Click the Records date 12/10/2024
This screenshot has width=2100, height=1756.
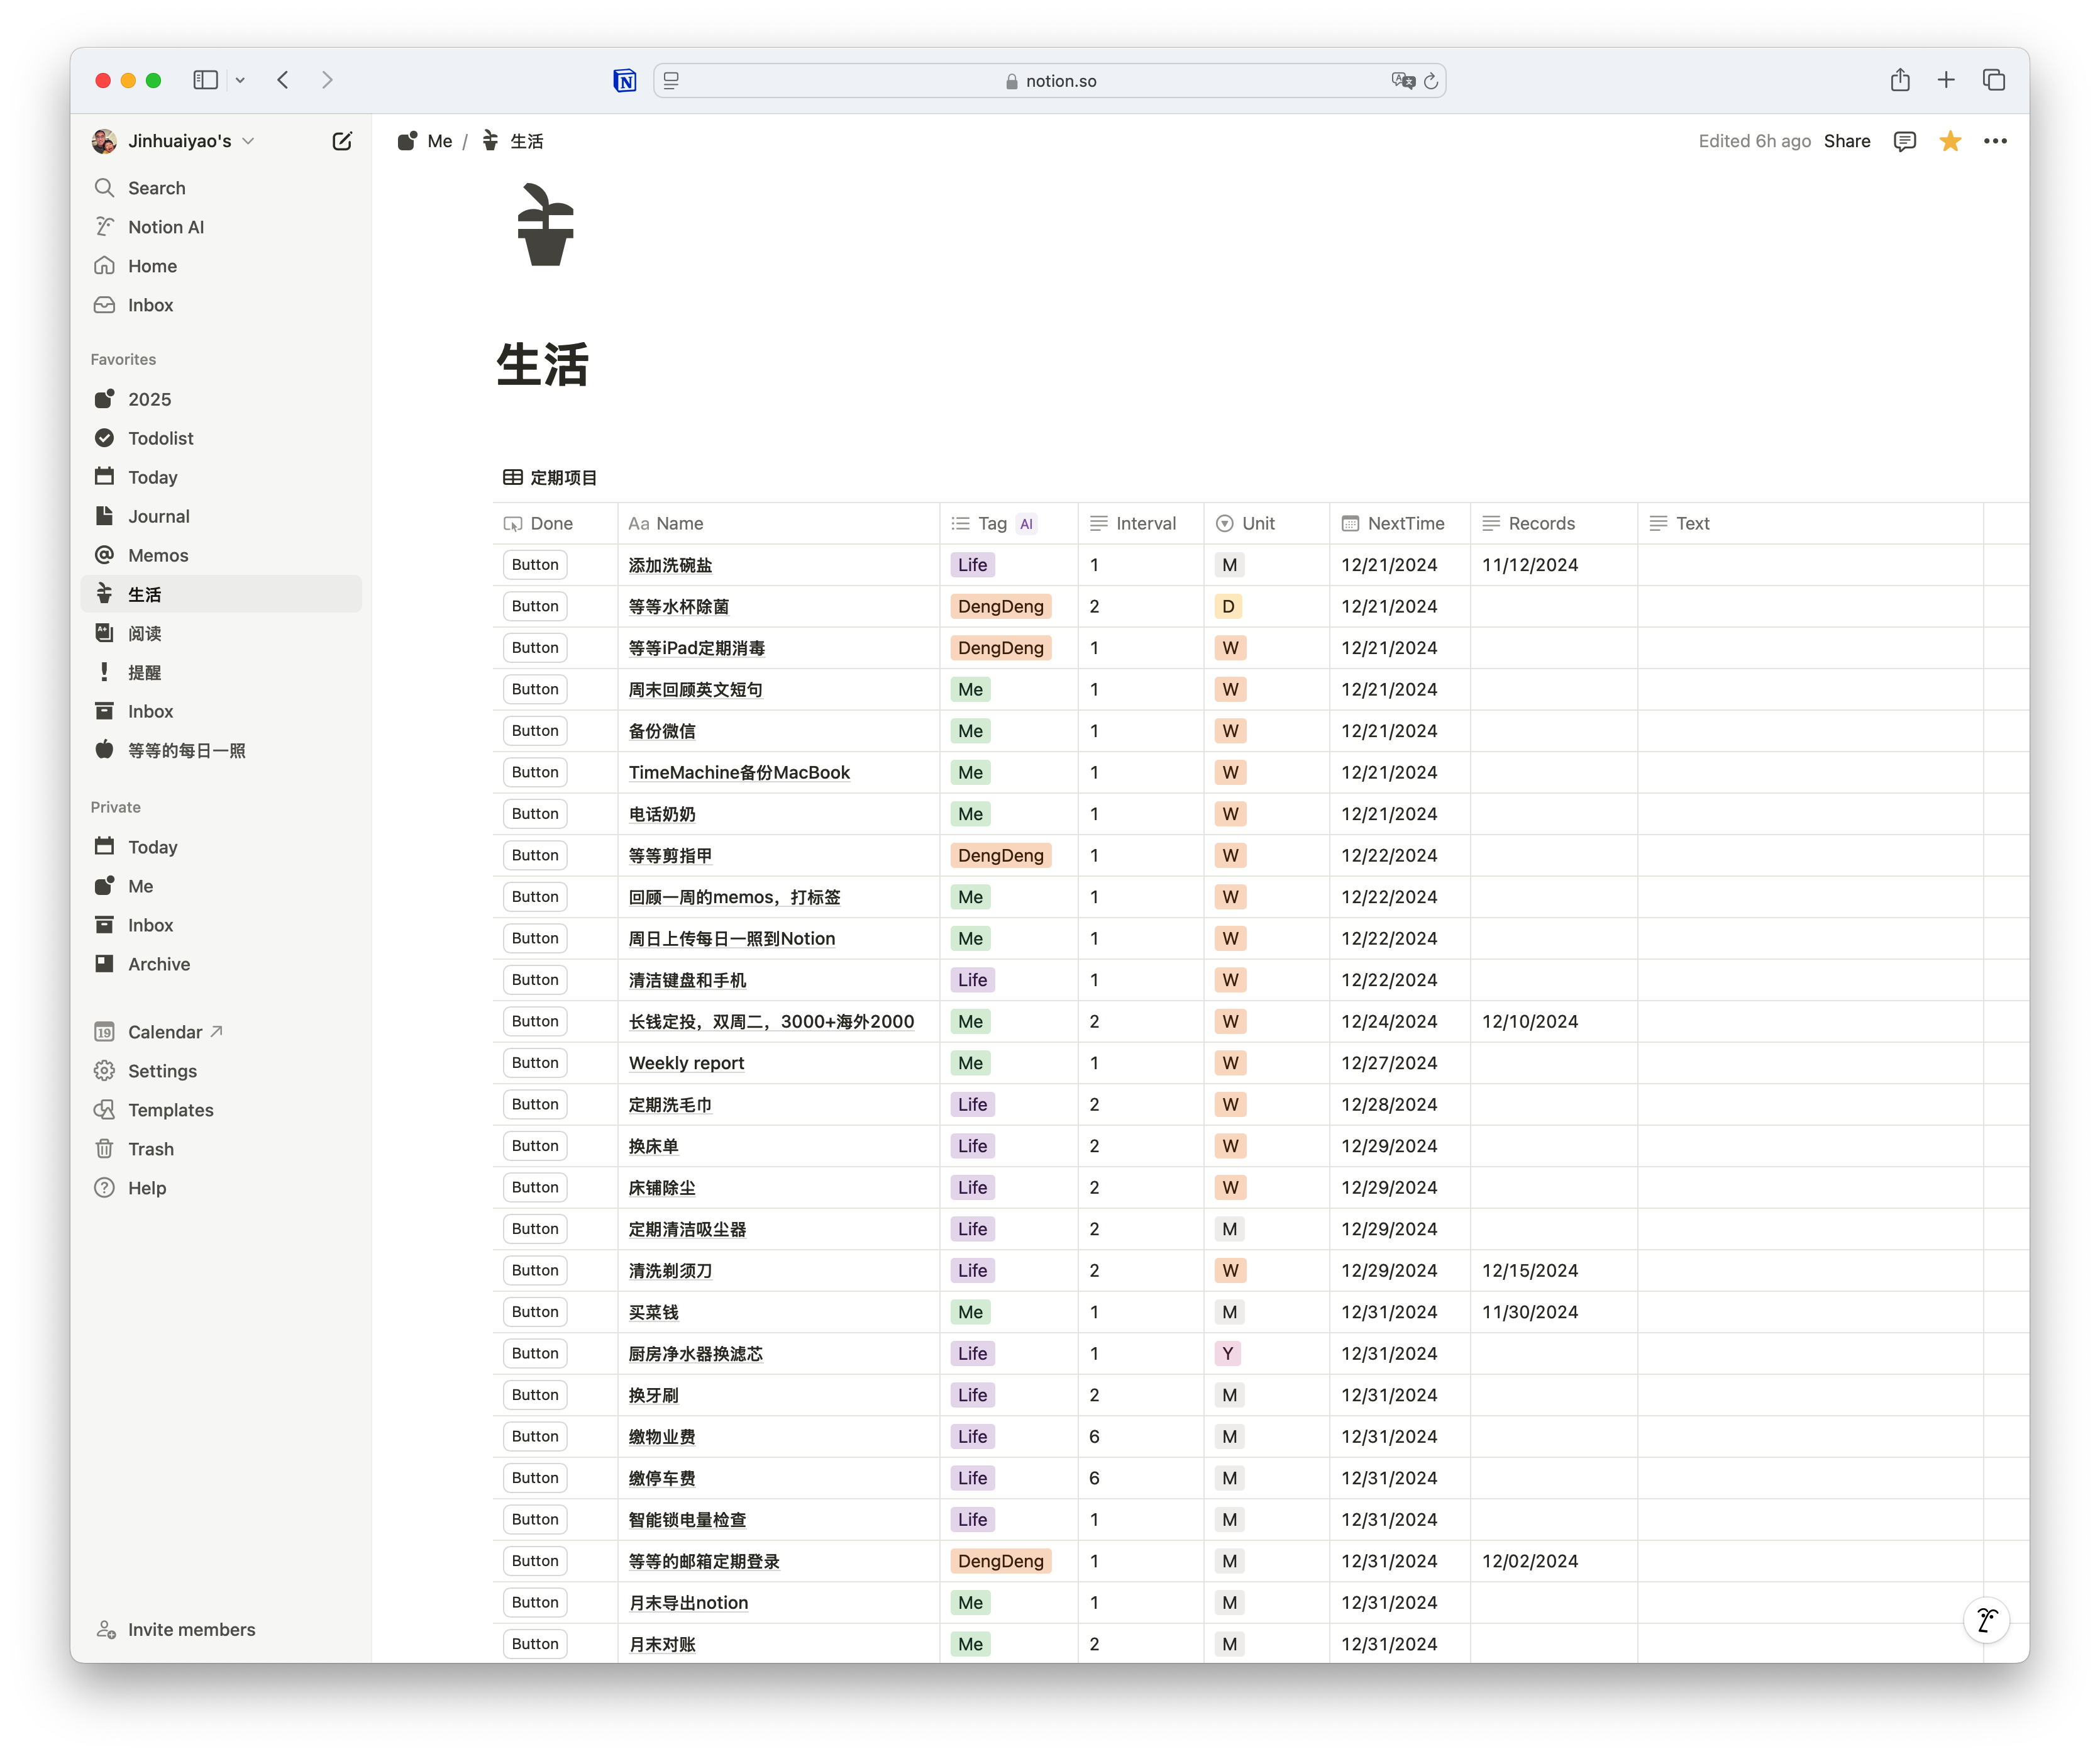point(1529,1021)
